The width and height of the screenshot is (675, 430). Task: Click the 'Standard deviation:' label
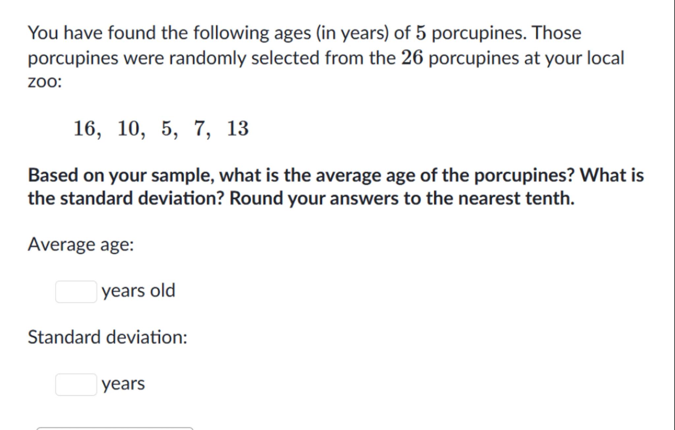[x=107, y=337]
